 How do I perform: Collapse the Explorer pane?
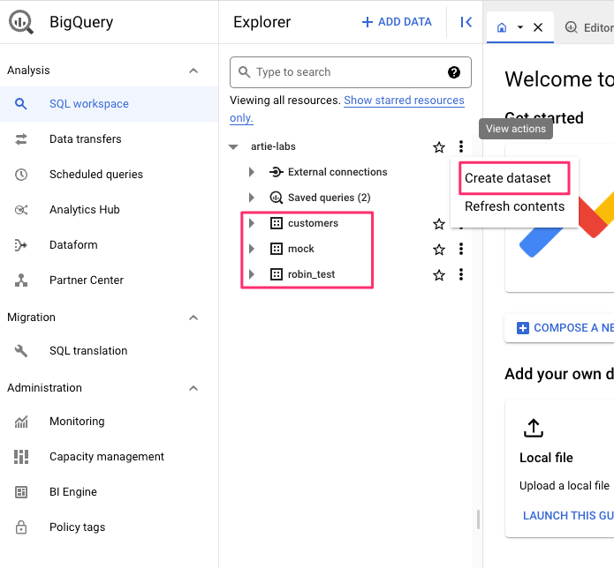tap(466, 22)
